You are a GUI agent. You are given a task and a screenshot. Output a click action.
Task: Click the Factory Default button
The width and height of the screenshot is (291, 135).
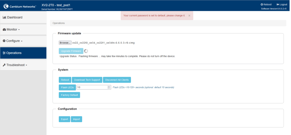click(69, 95)
